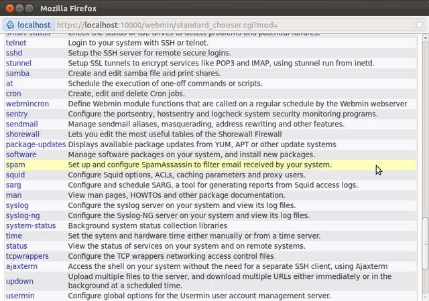Open the squid module link
Image resolution: width=429 pixels, height=301 pixels.
pyautogui.click(x=15, y=175)
